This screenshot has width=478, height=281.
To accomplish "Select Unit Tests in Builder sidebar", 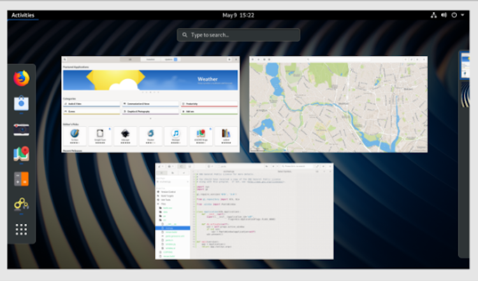I will click(166, 200).
